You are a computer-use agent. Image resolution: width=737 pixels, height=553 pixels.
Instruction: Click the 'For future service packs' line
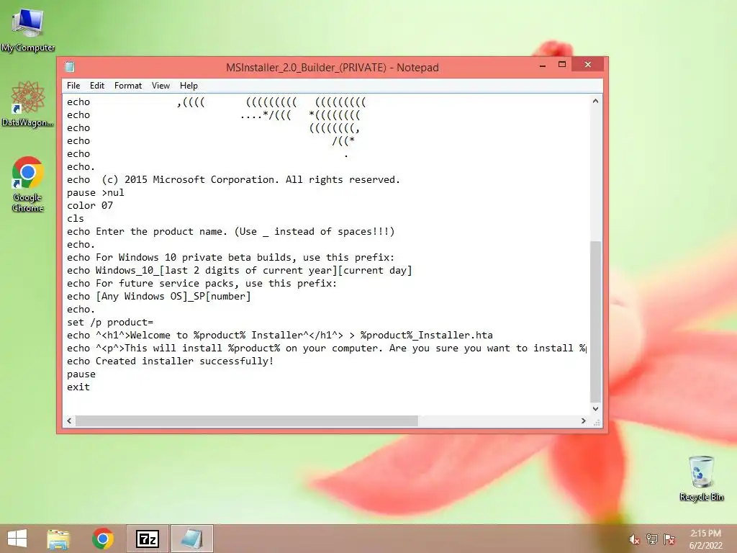(x=202, y=283)
